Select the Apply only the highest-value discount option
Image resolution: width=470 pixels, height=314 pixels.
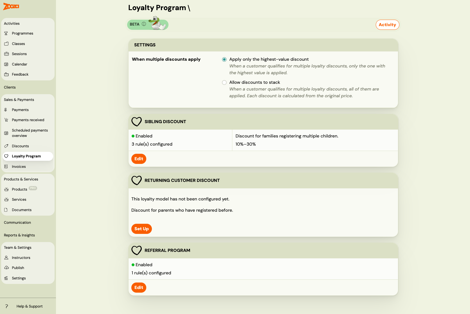click(x=224, y=59)
